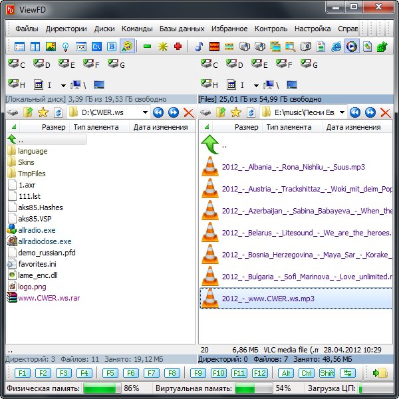Open the Файлы menu
This screenshot has width=399, height=399.
click(27, 29)
